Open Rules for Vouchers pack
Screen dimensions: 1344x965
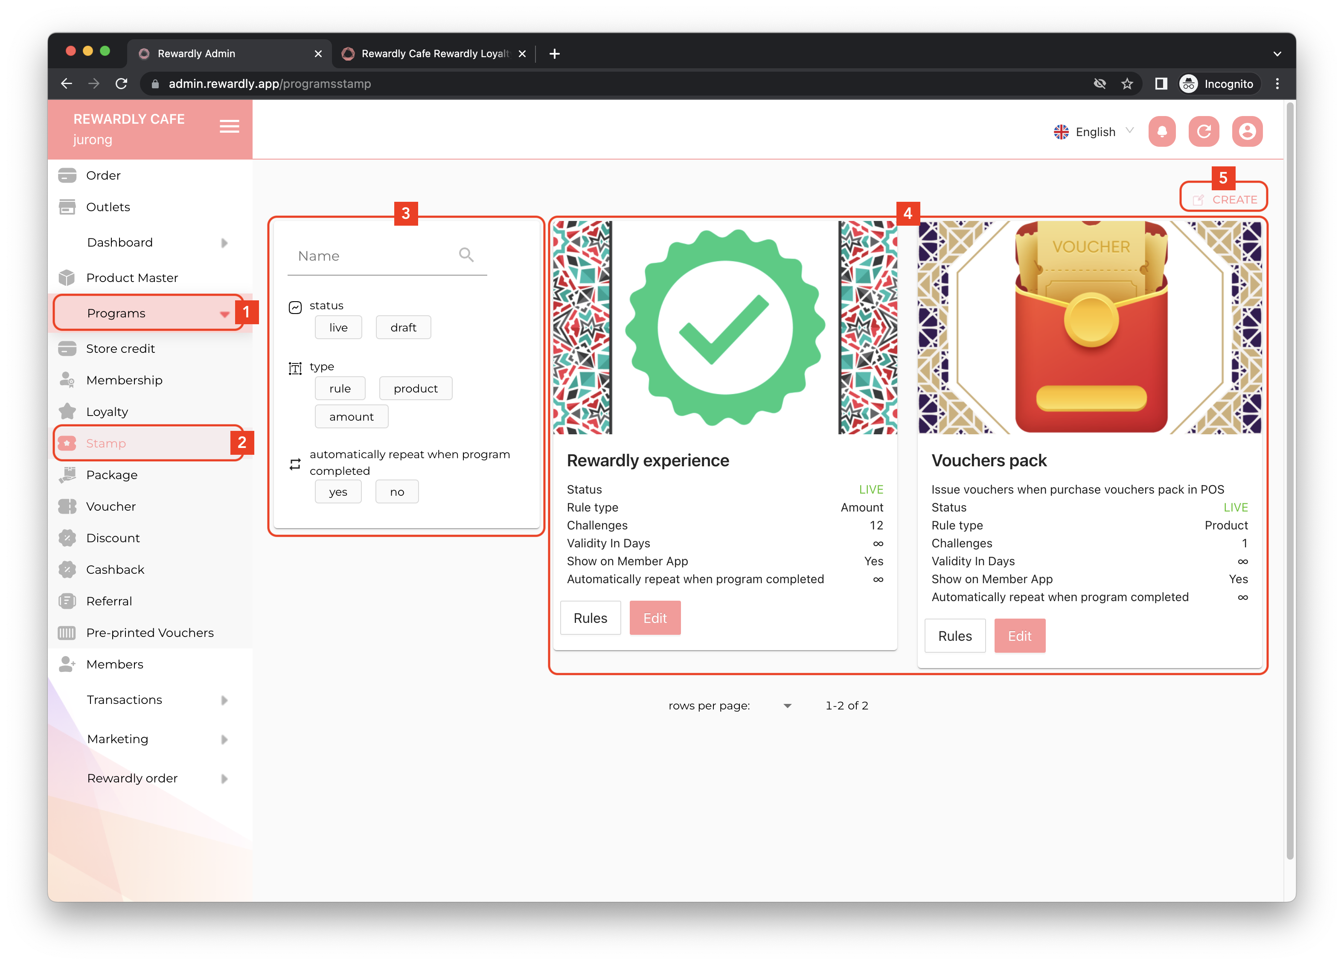coord(955,636)
